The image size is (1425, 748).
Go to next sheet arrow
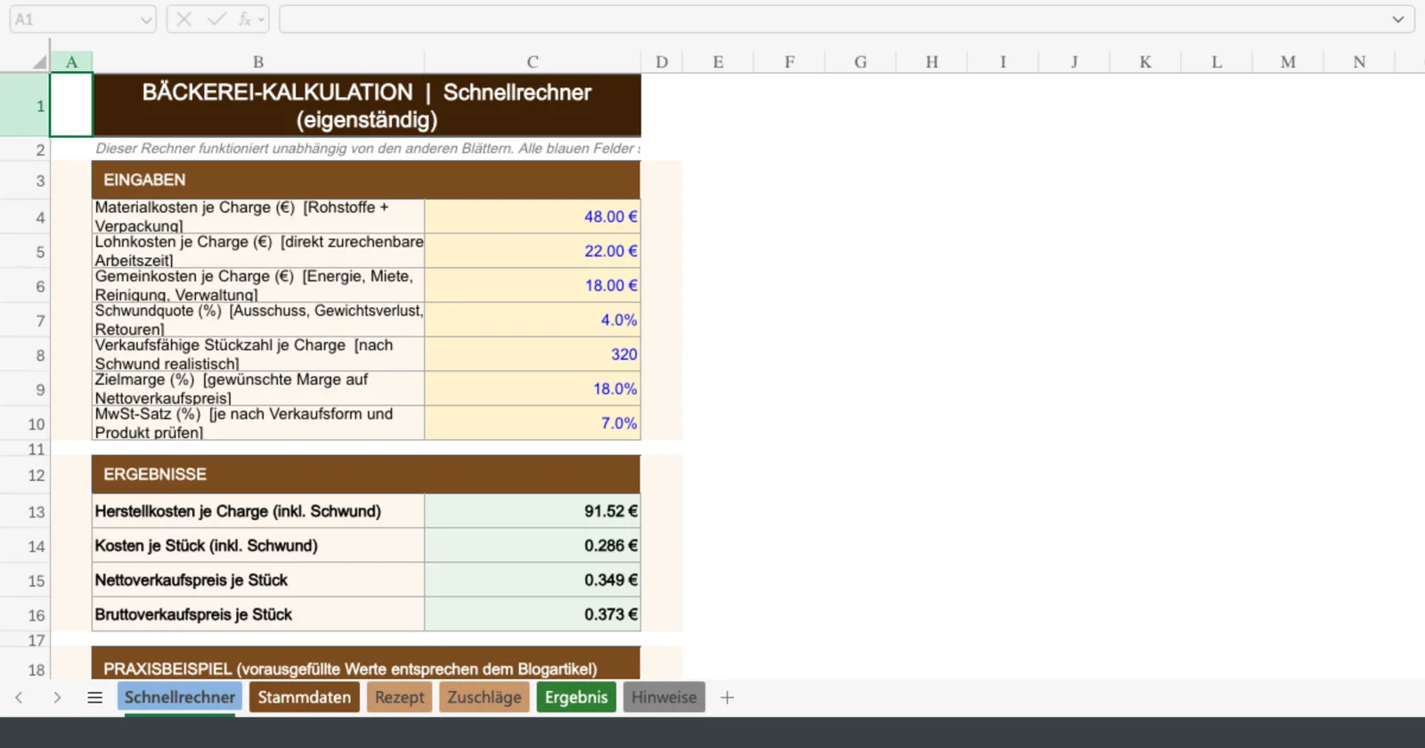coord(57,697)
